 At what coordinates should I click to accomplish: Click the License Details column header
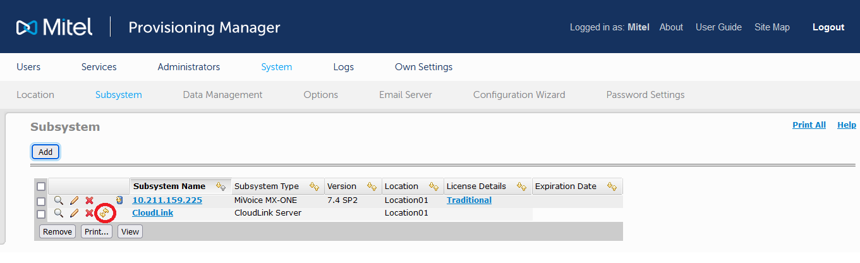pyautogui.click(x=476, y=187)
